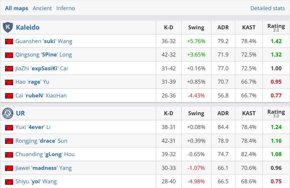This screenshot has height=188, width=290.
Task: View JiaZhi 'expSasiKi' Cai's profile
Action: tap(41, 68)
